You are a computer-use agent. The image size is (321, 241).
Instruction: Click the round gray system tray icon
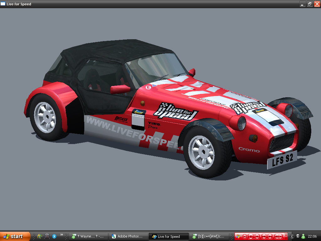pos(298,236)
